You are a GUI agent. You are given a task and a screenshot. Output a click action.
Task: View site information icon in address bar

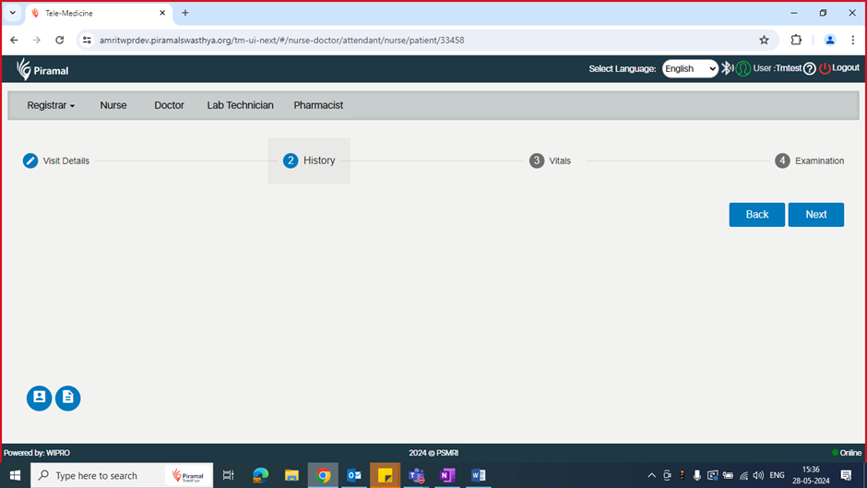(x=87, y=40)
